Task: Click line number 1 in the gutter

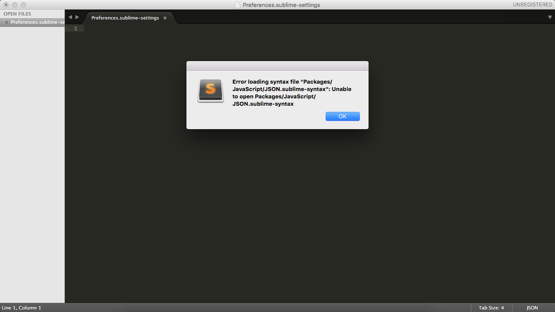Action: [75, 29]
